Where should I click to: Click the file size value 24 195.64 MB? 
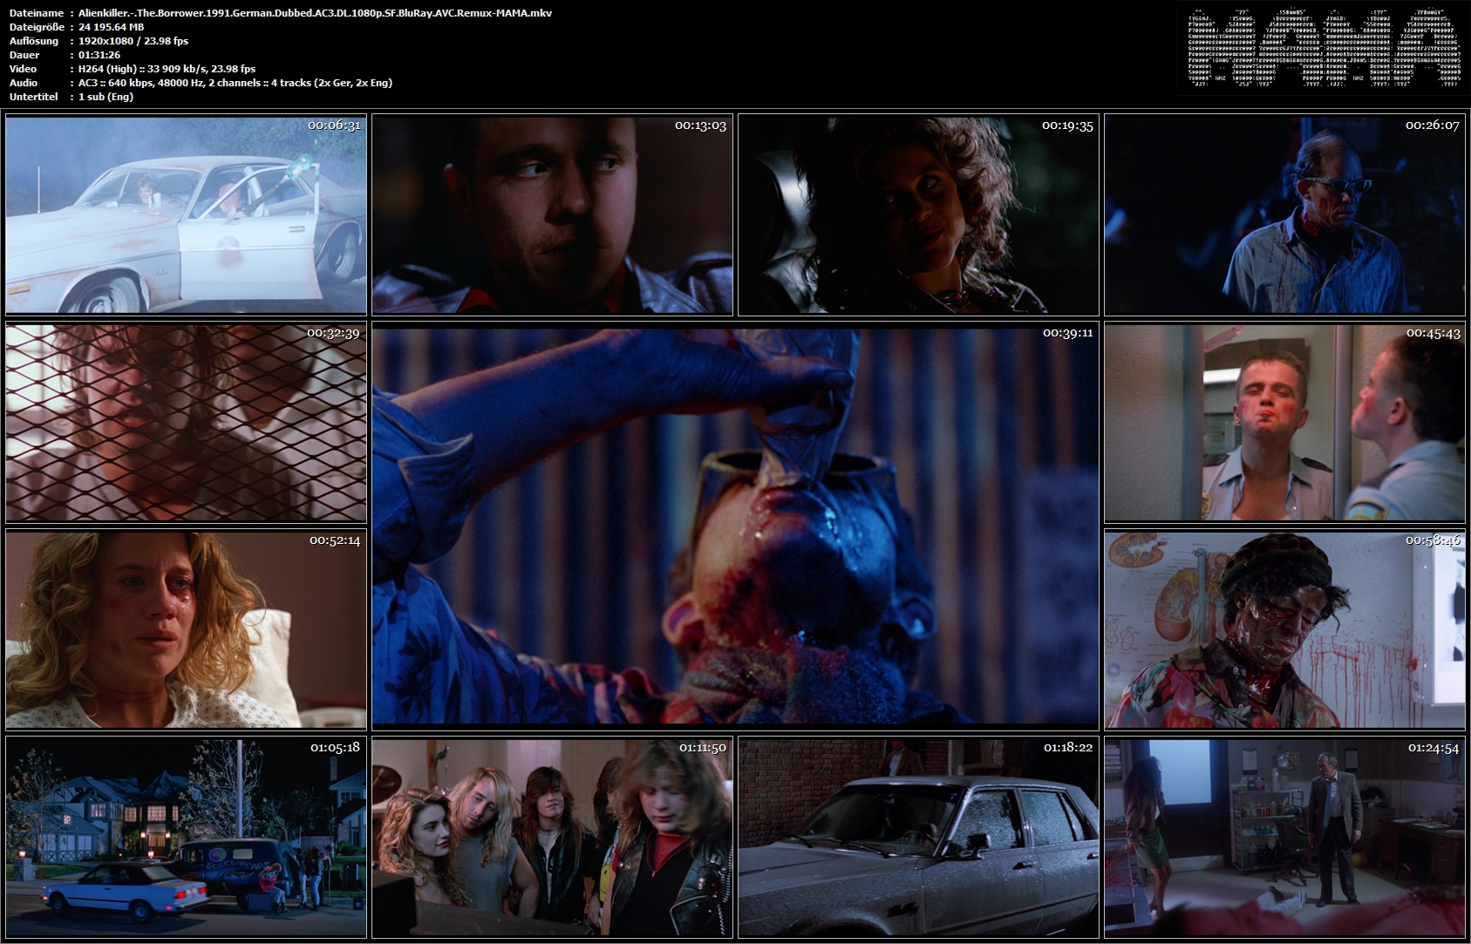(x=111, y=27)
